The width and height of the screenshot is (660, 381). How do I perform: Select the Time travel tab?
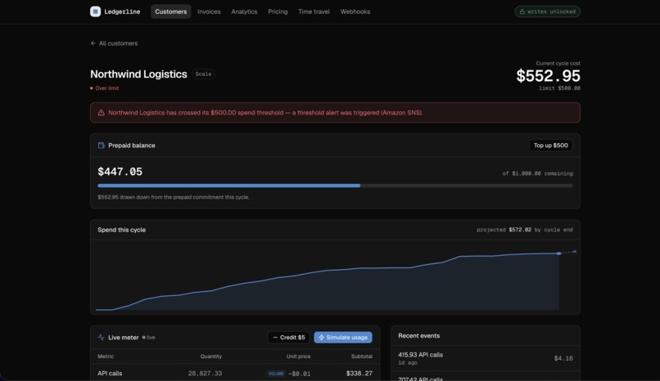point(314,11)
